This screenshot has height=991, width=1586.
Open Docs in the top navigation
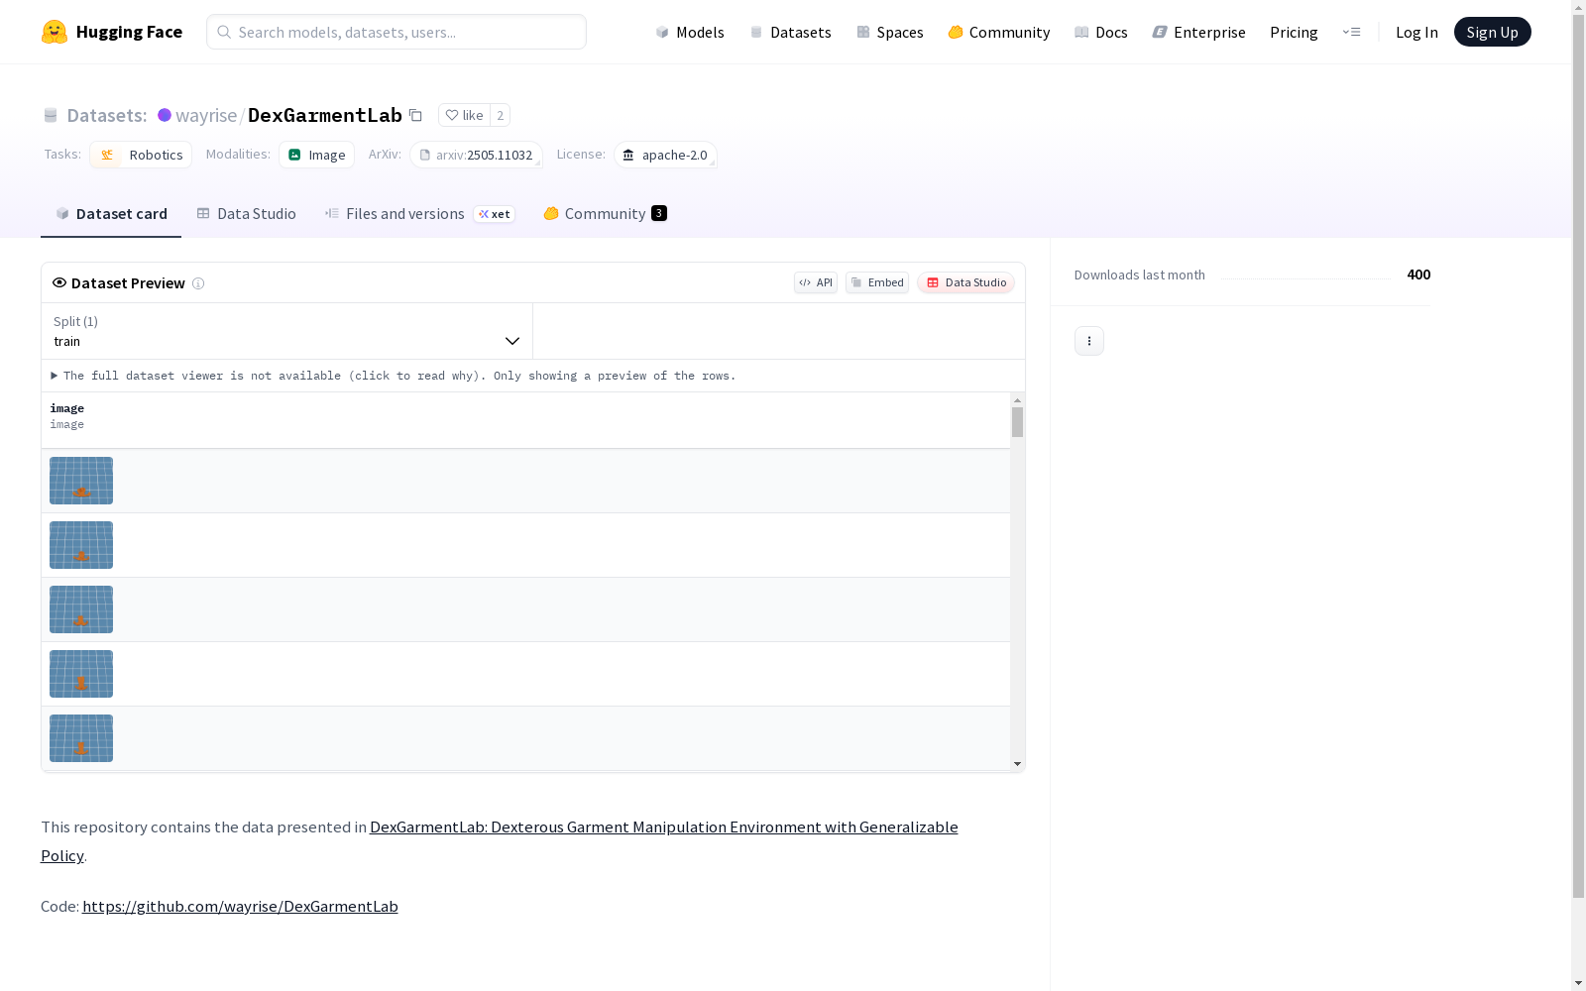1101,32
